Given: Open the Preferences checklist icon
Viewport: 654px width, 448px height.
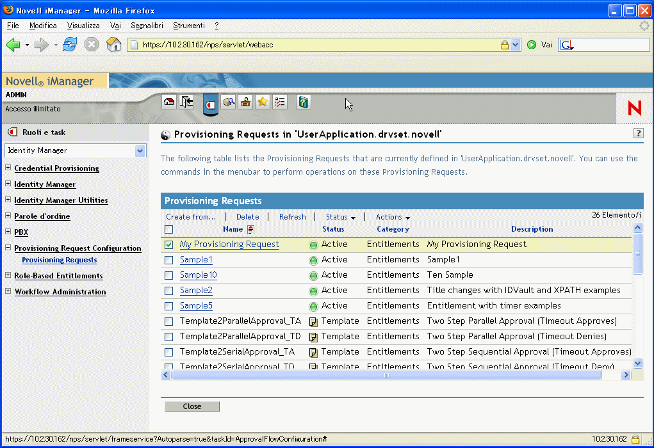Looking at the screenshot, I should pyautogui.click(x=279, y=102).
